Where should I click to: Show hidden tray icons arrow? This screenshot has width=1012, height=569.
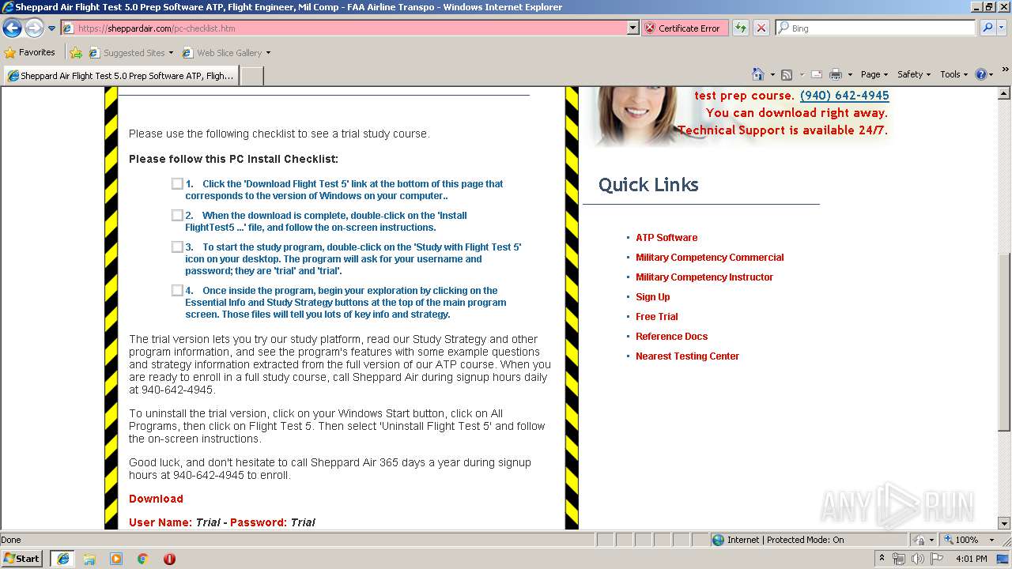882,559
